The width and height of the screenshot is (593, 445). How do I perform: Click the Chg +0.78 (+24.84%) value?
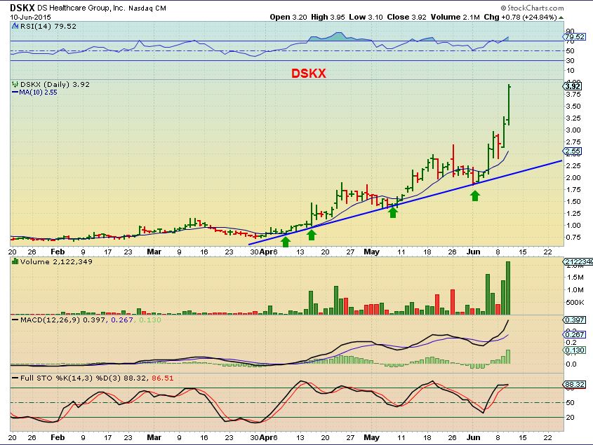point(521,17)
